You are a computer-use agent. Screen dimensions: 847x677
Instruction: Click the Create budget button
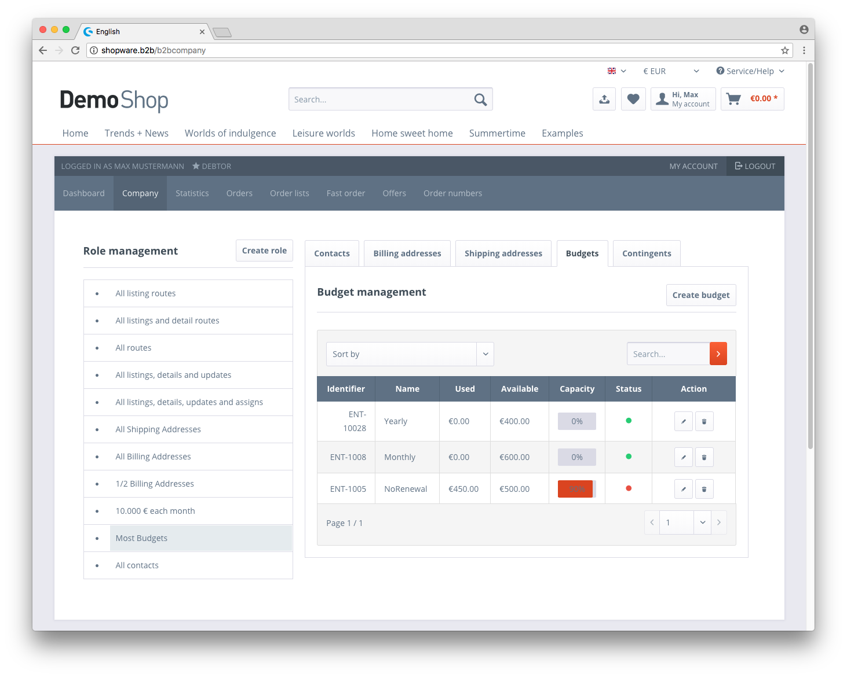[701, 295]
